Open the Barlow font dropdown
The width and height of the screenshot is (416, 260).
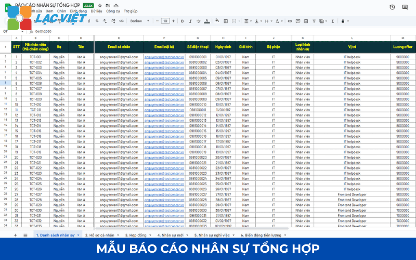(x=140, y=21)
